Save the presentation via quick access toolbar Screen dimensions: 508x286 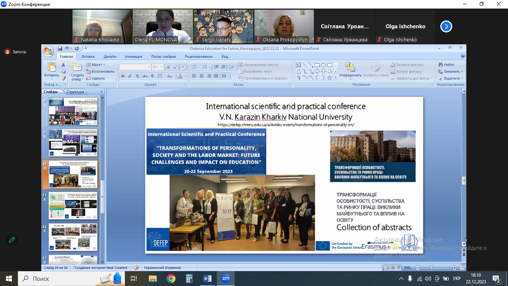[x=60, y=48]
